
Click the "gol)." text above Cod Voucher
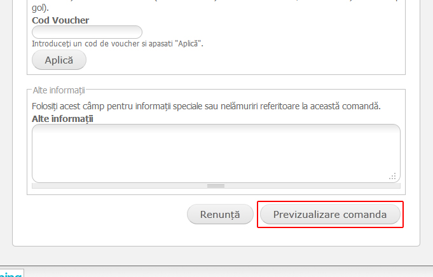40,8
